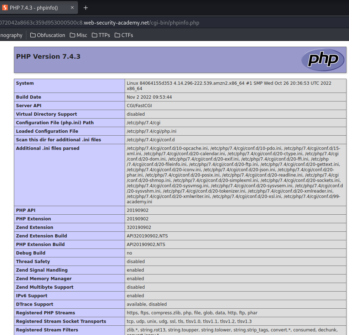Click the '/etc/php/7.4/cgi/php.ini' value

click(152, 131)
